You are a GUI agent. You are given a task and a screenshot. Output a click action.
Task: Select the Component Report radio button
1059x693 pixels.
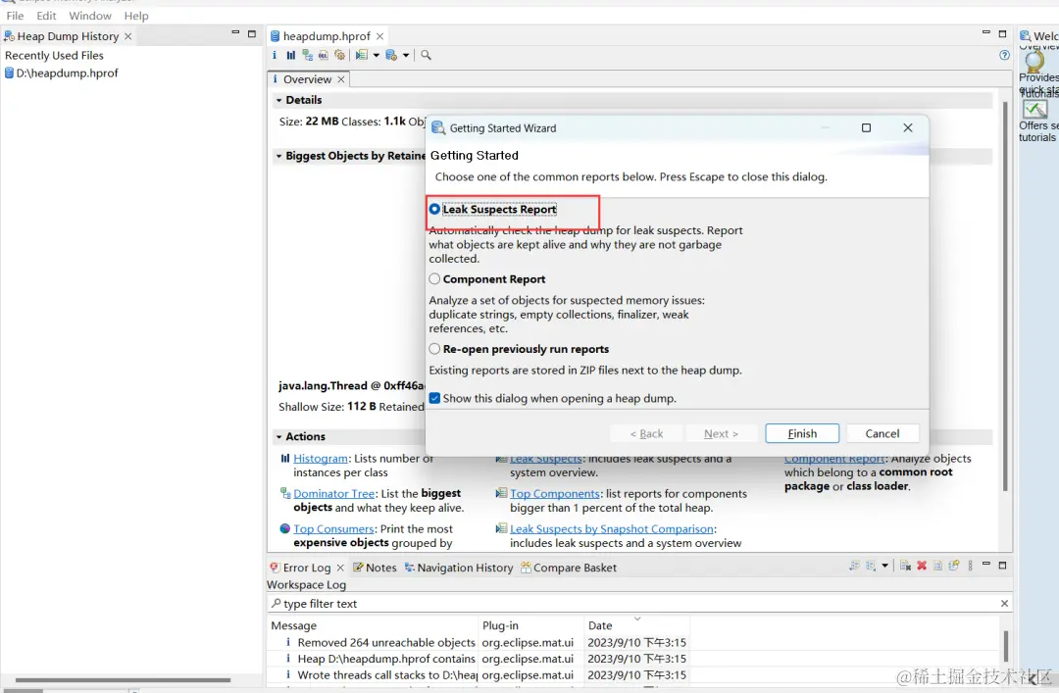434,279
